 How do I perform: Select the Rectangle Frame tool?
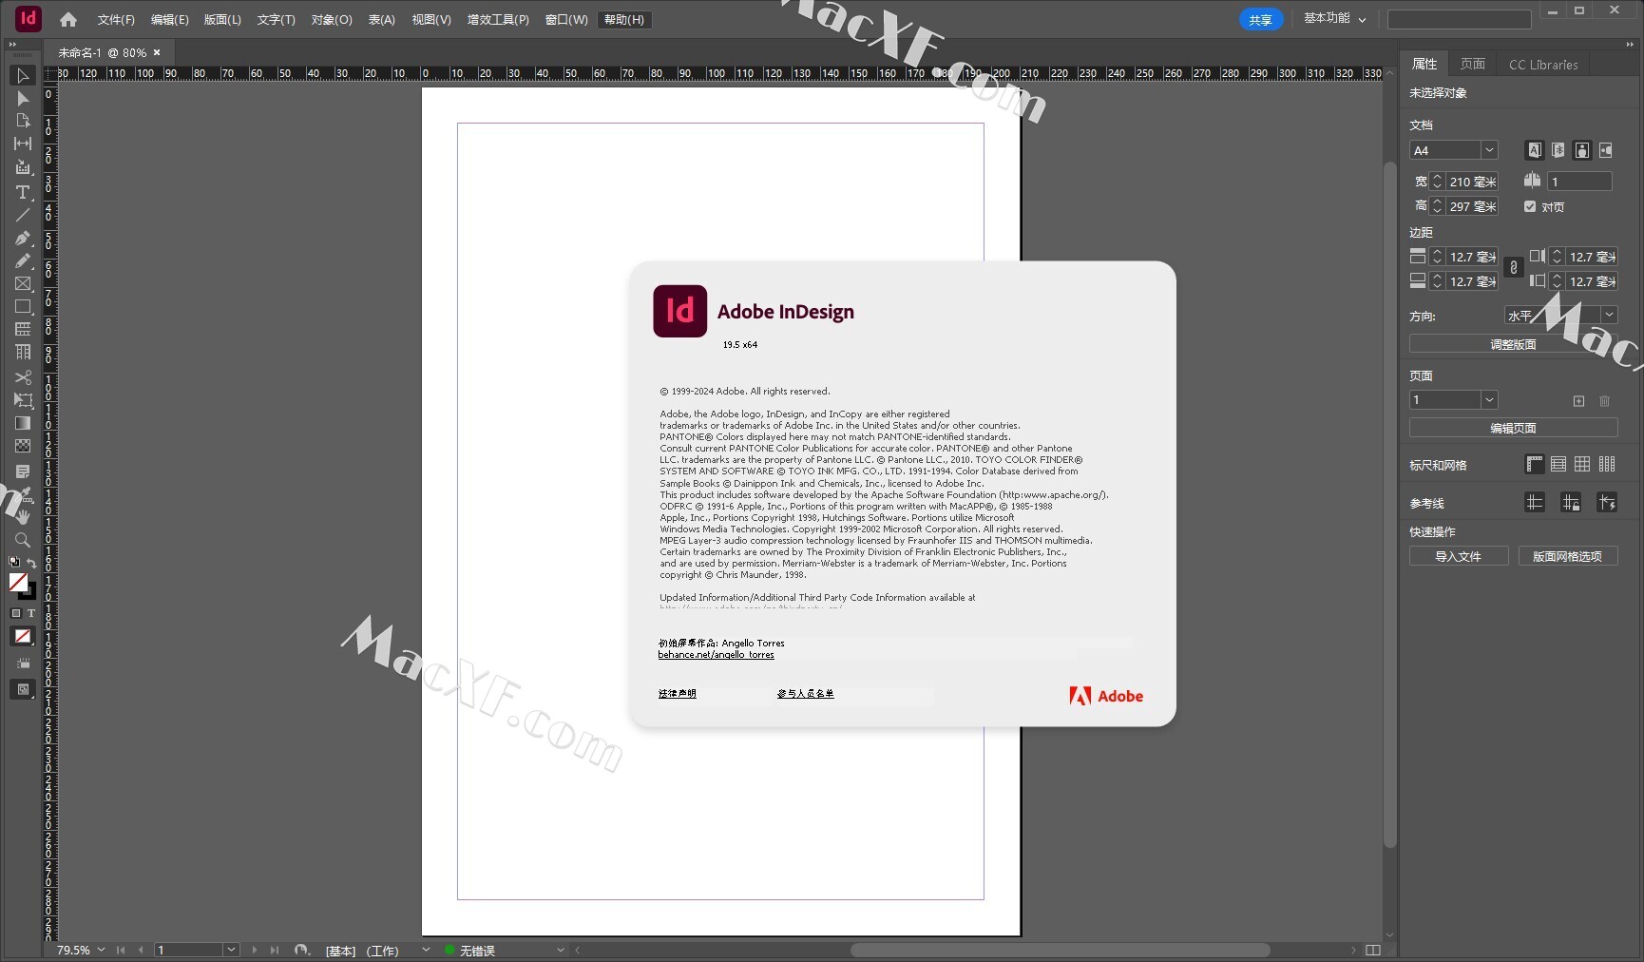(x=23, y=283)
